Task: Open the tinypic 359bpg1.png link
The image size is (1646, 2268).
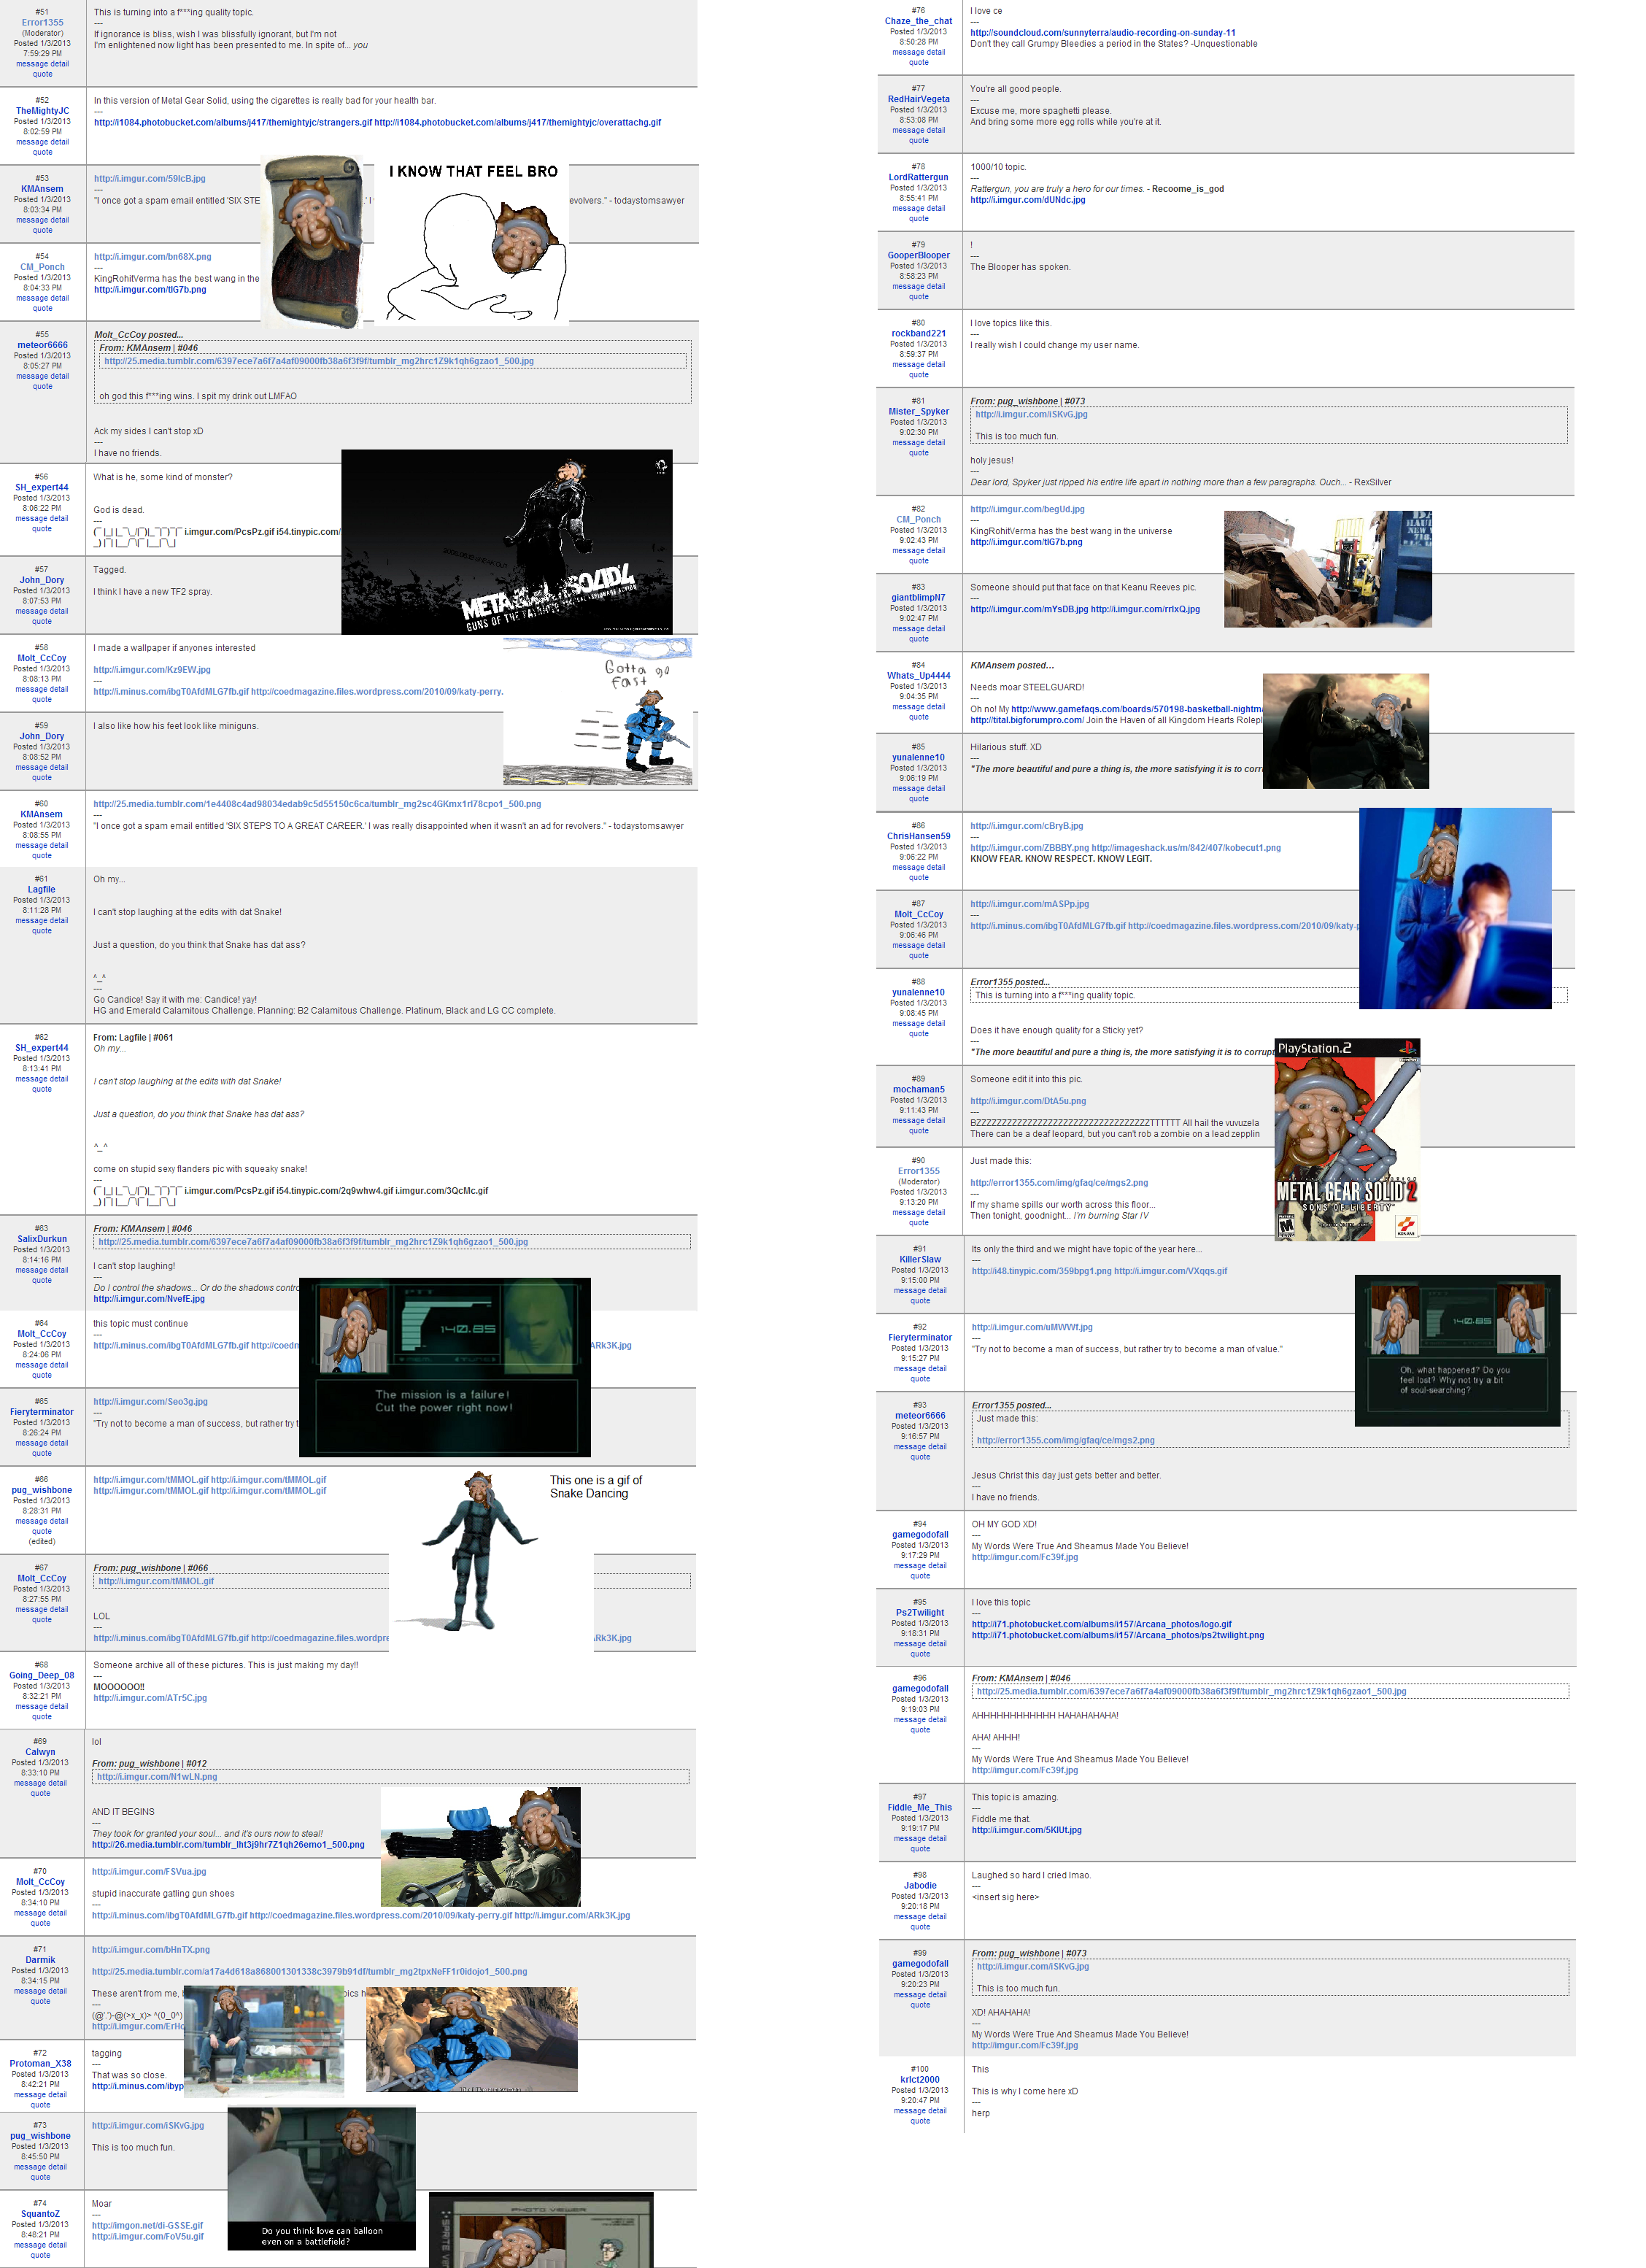Action: click(x=1041, y=1271)
